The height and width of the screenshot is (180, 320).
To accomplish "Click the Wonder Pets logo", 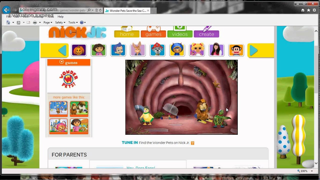I will point(68,79).
